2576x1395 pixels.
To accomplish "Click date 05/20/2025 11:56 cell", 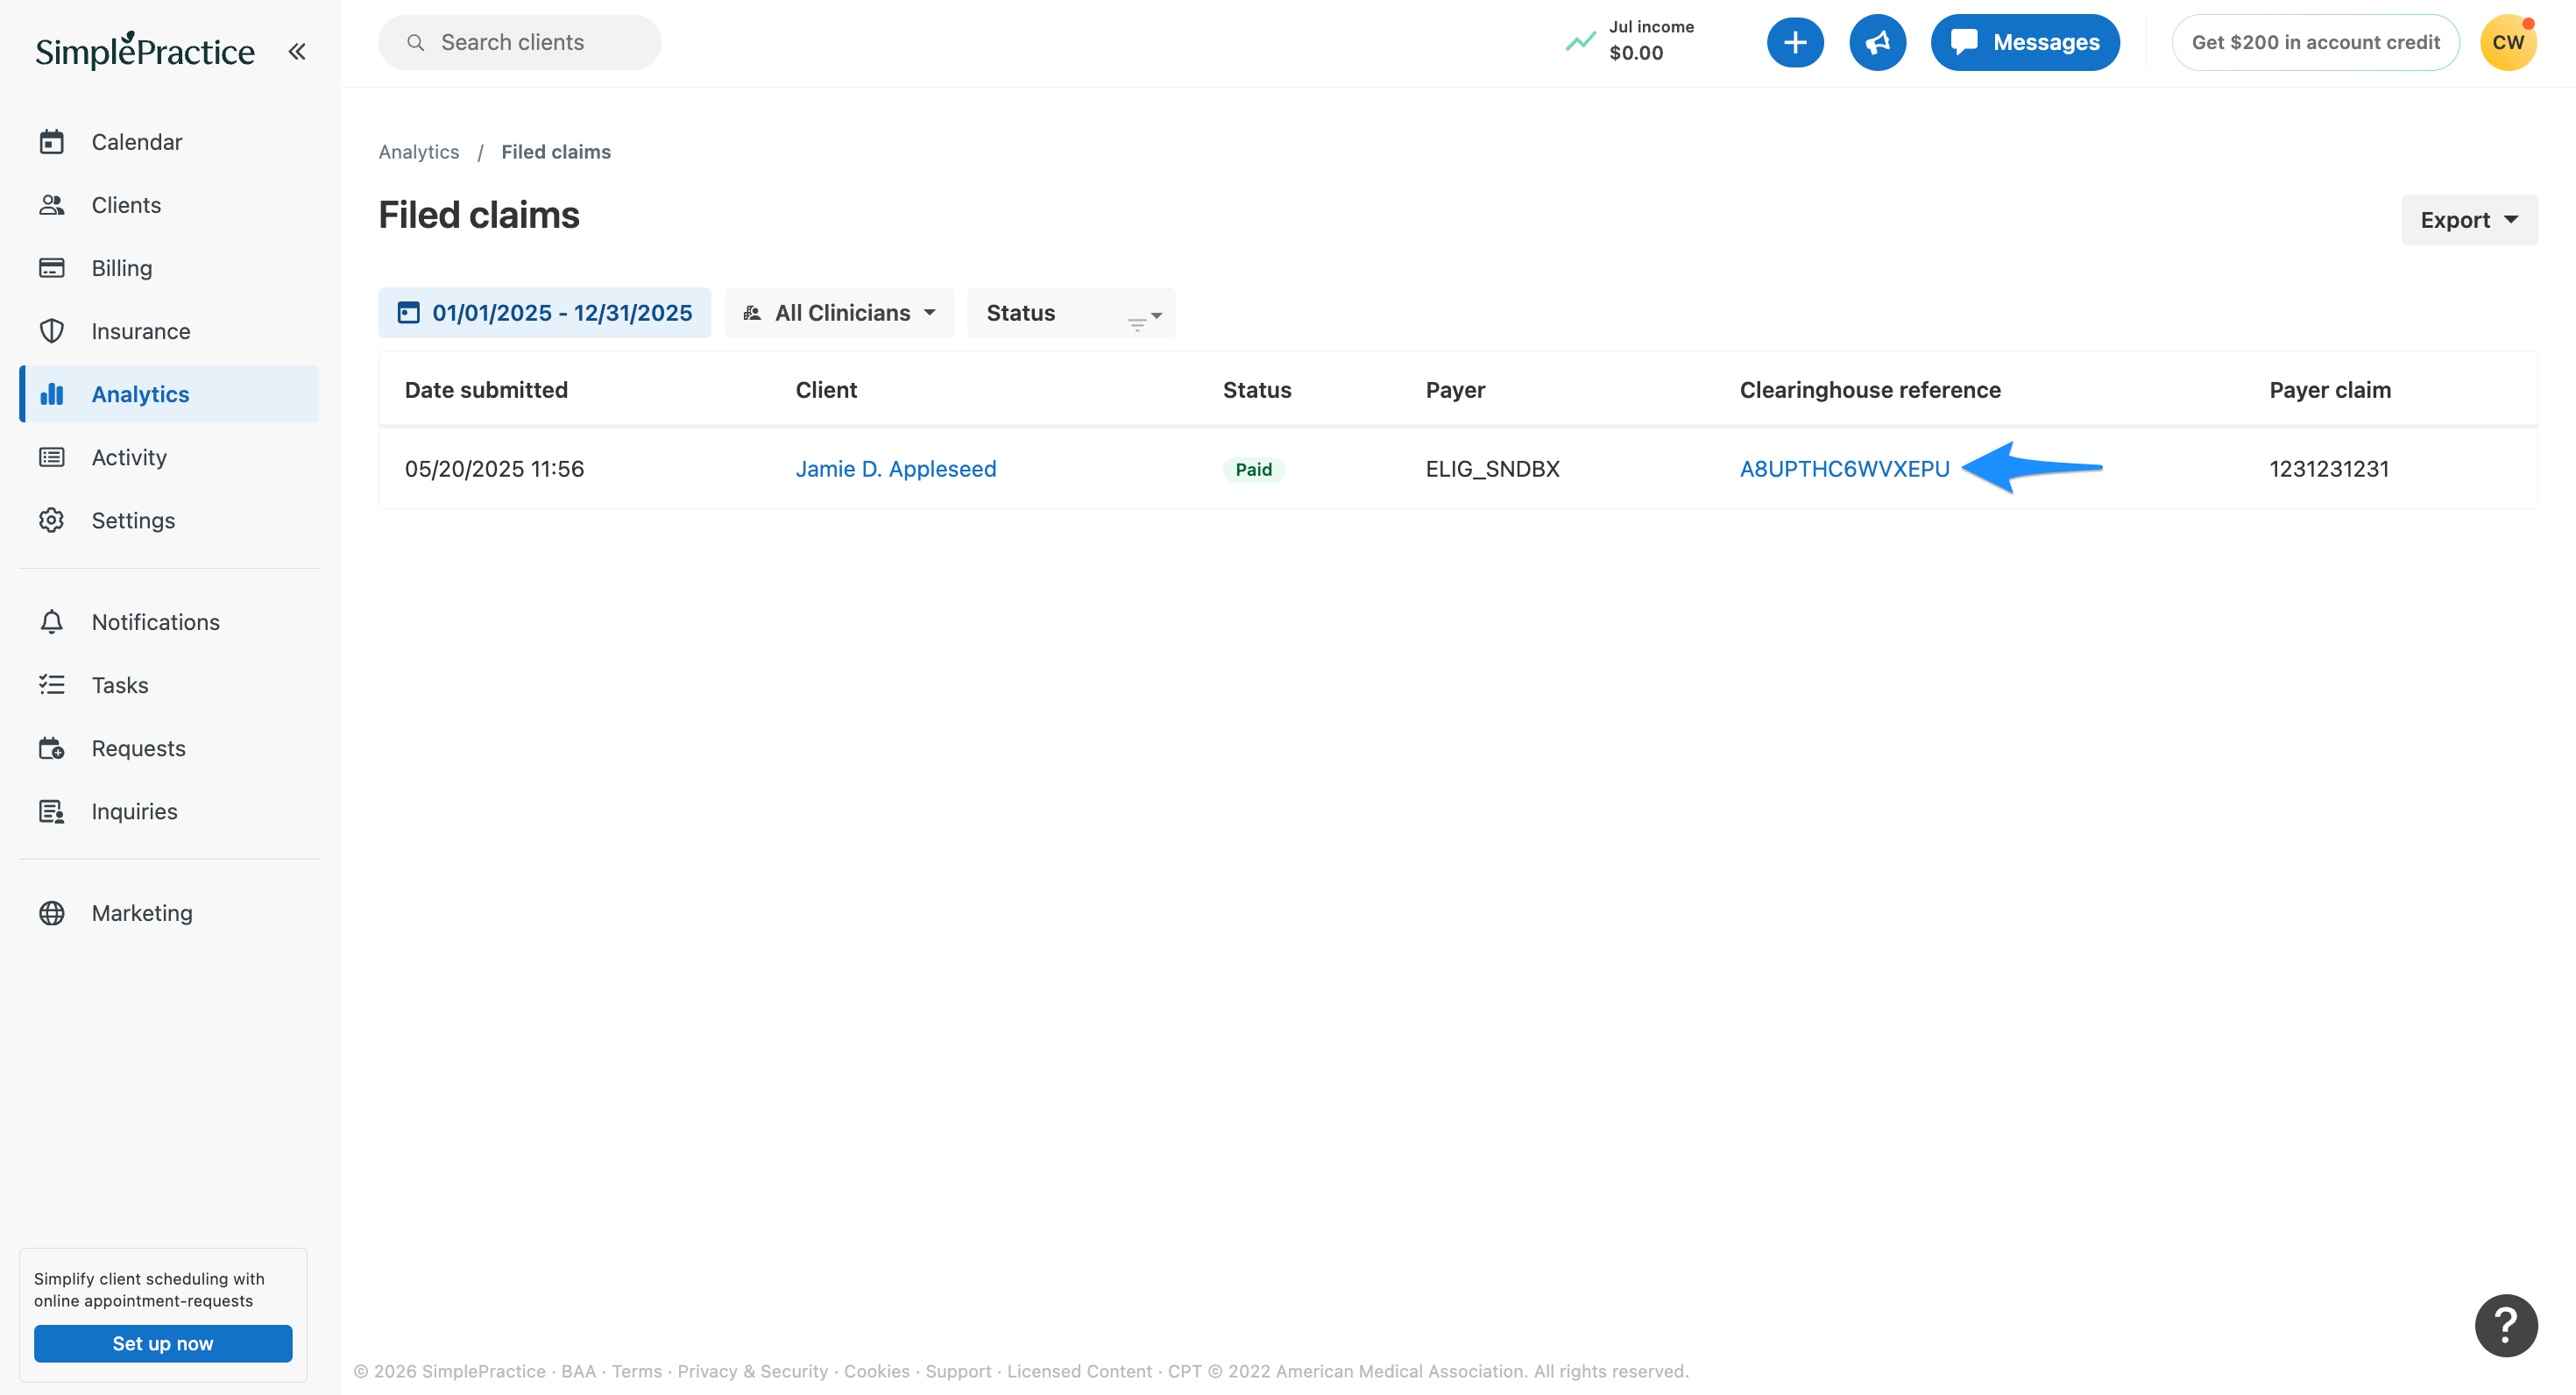I will pyautogui.click(x=494, y=469).
